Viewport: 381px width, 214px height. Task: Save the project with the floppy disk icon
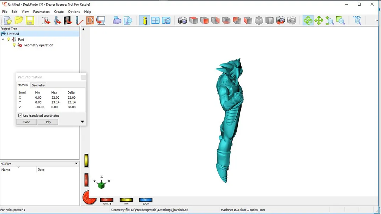30,20
